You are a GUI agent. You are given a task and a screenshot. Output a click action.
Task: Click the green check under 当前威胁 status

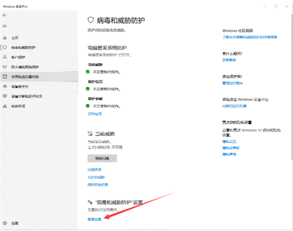pyautogui.click(x=88, y=71)
